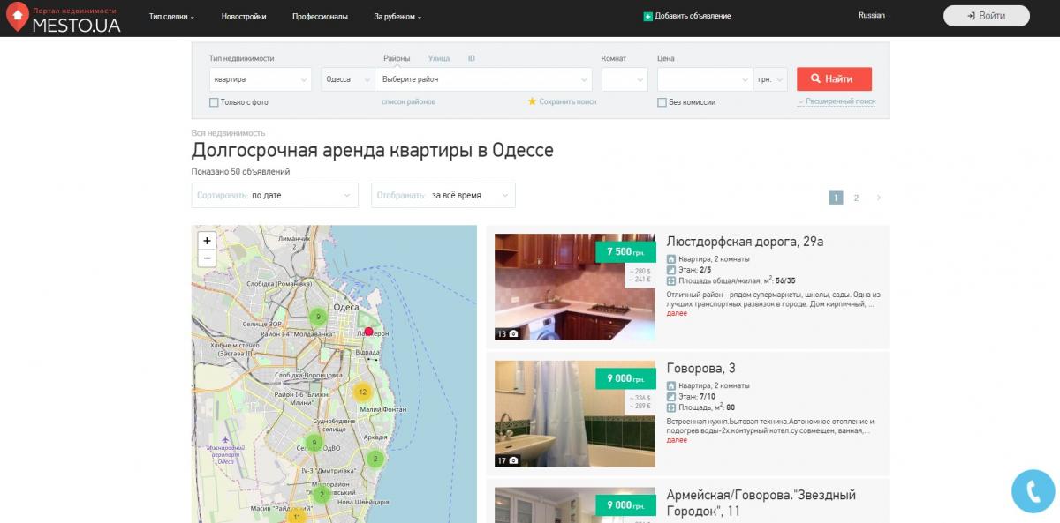
Task: Open the Выберите район district dropdown
Action: [x=483, y=79]
